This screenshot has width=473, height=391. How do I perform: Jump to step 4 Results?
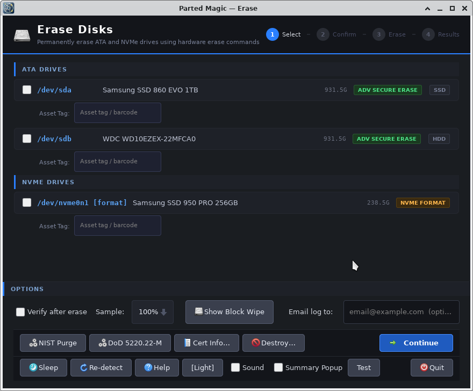441,34
